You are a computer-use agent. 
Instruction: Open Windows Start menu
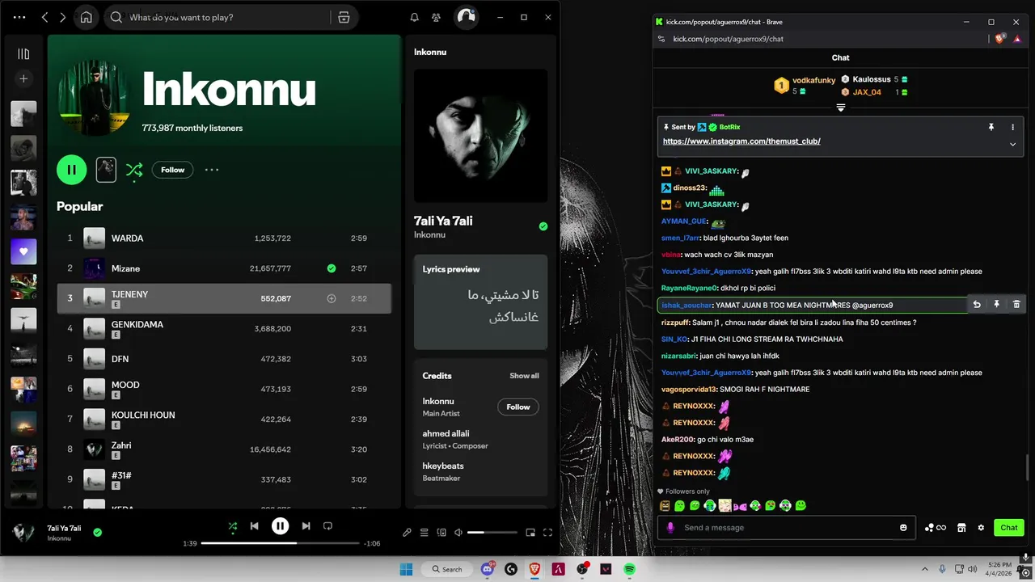tap(406, 569)
